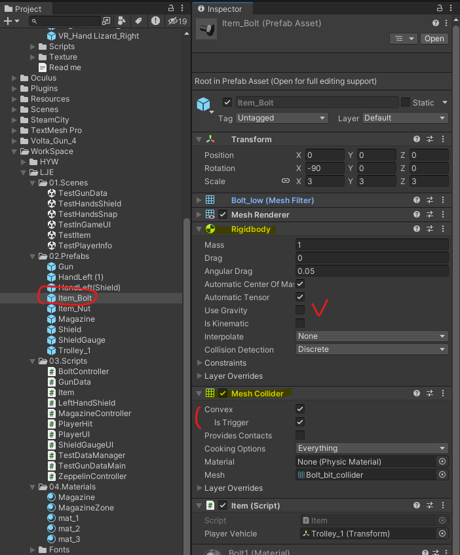Click the Item_Bolt prefab thumbnail icon
This screenshot has width=460, height=555.
click(x=206, y=28)
